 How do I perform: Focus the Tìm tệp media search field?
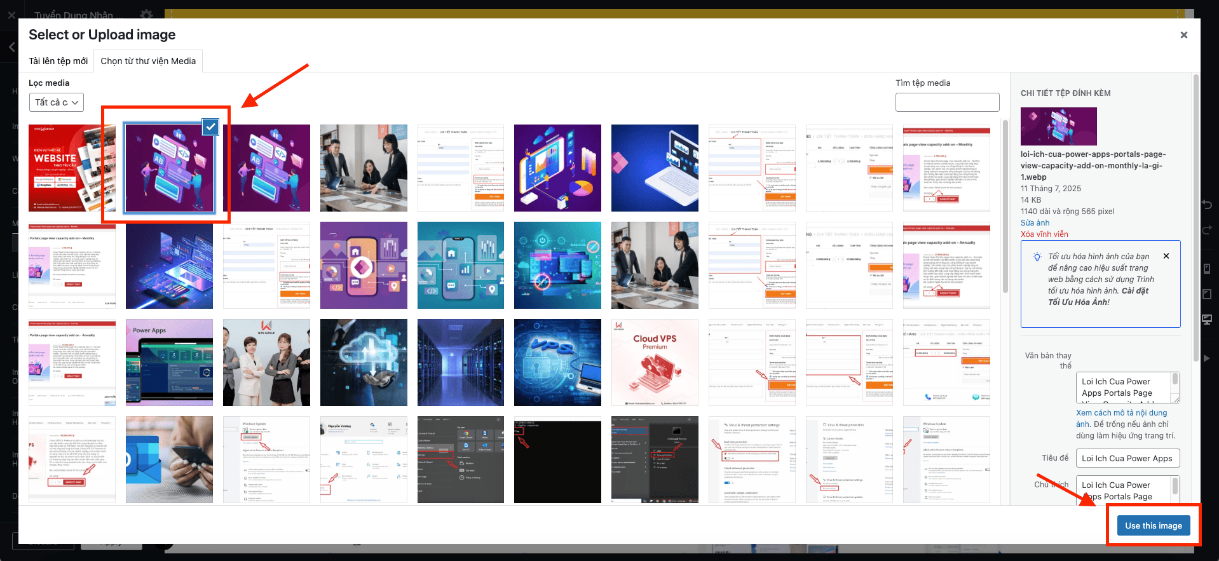click(x=947, y=102)
